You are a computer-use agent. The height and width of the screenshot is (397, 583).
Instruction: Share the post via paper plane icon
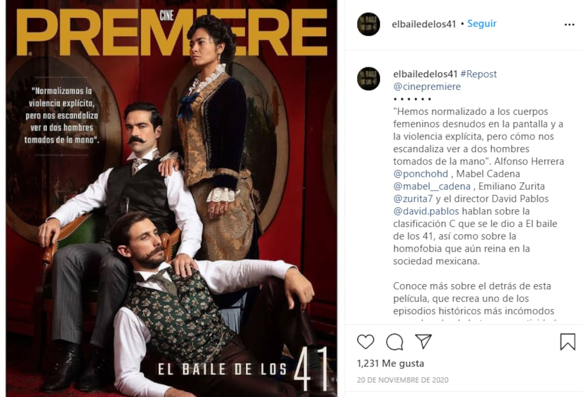pos(423,341)
